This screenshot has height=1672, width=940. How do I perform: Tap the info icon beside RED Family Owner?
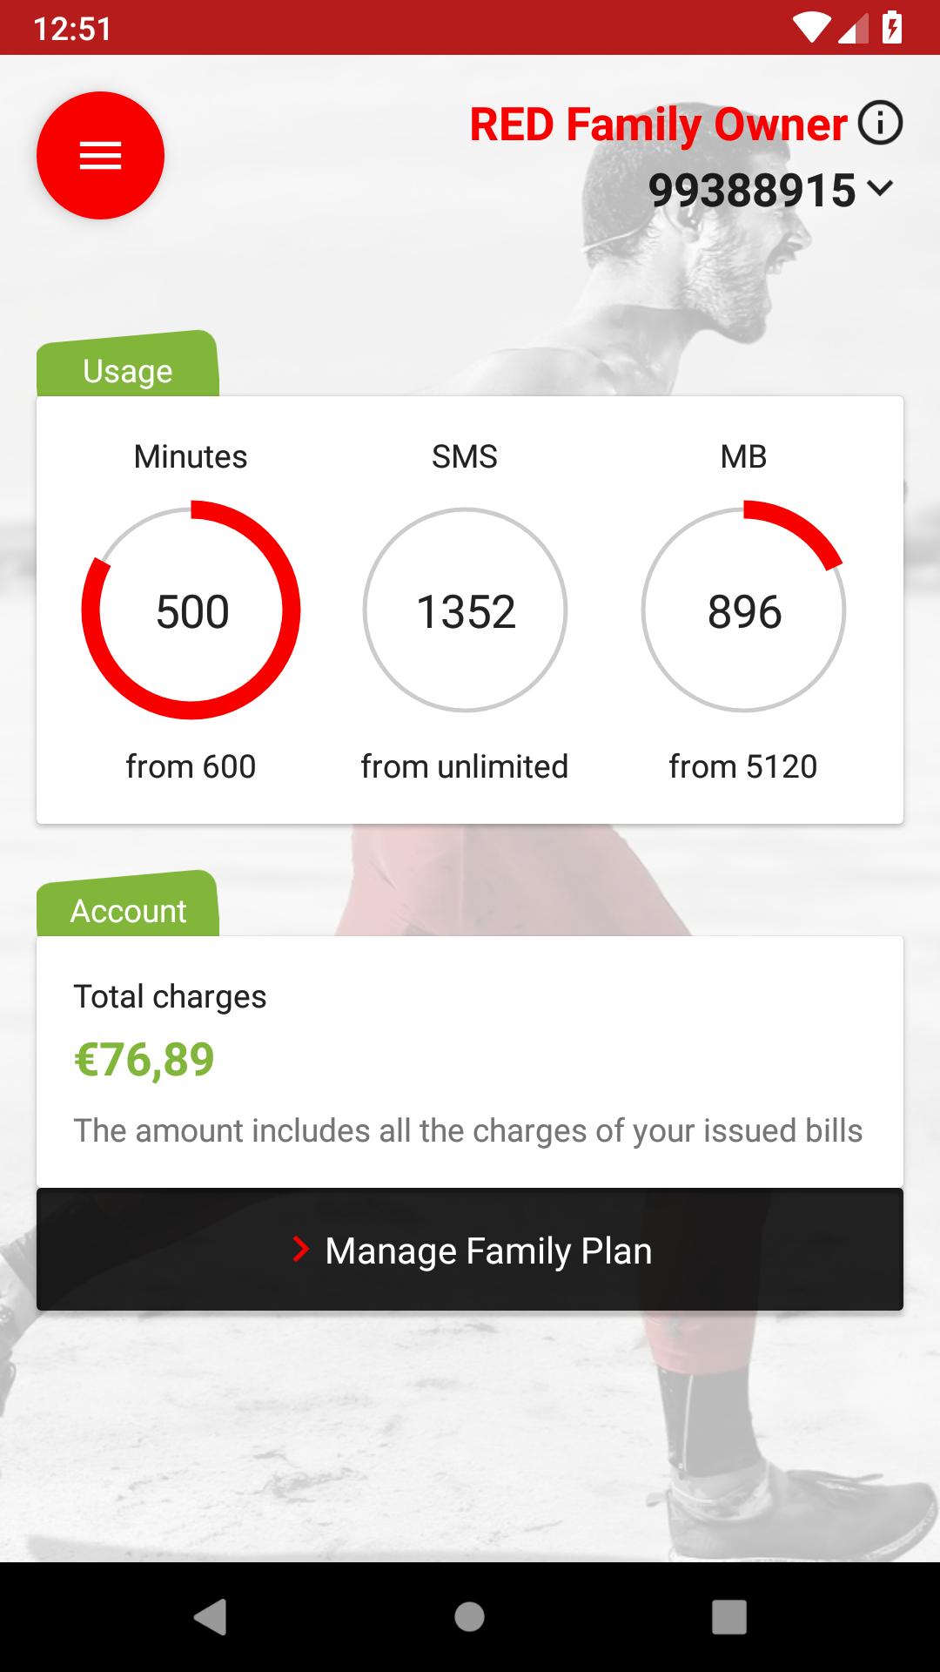coord(880,123)
